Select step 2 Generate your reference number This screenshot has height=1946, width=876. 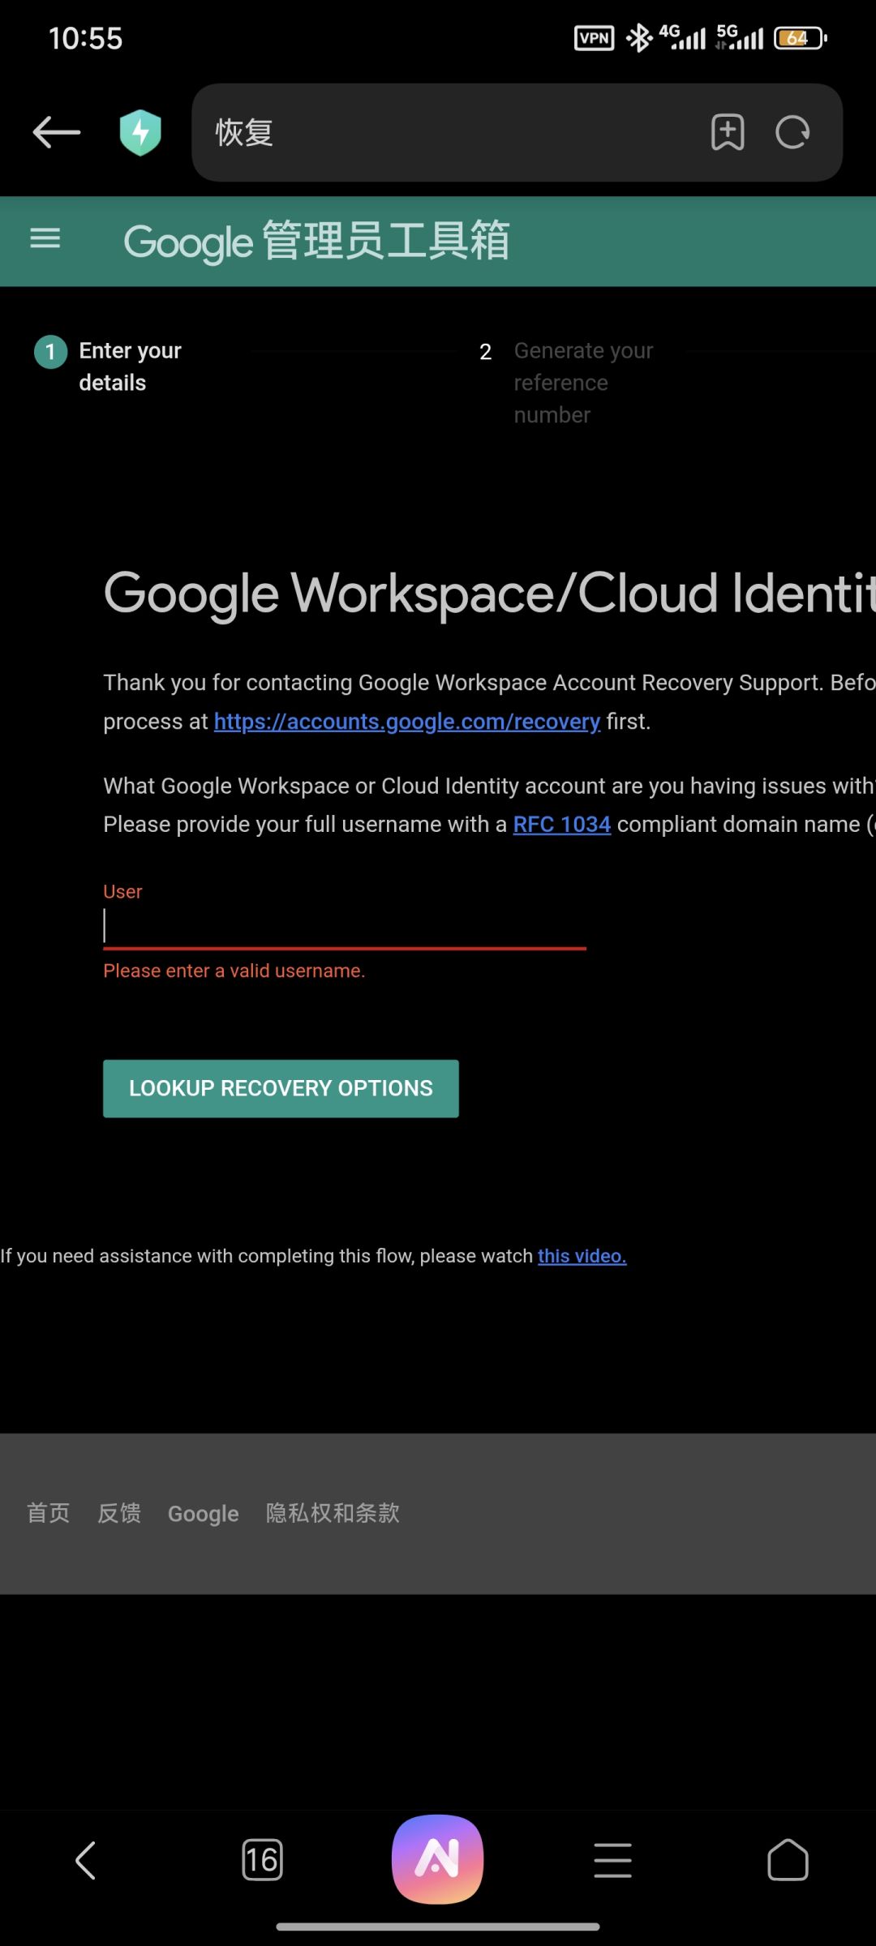[x=568, y=383]
